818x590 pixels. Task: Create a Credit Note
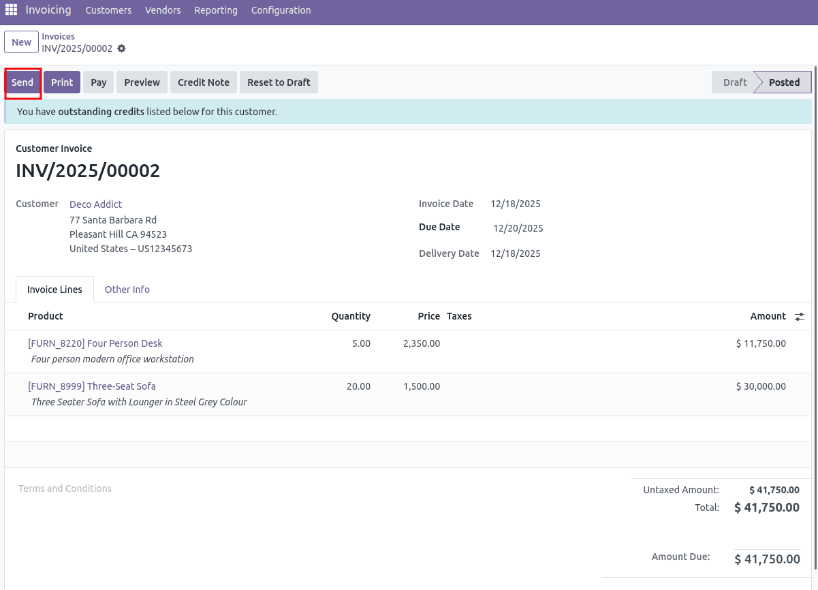203,82
